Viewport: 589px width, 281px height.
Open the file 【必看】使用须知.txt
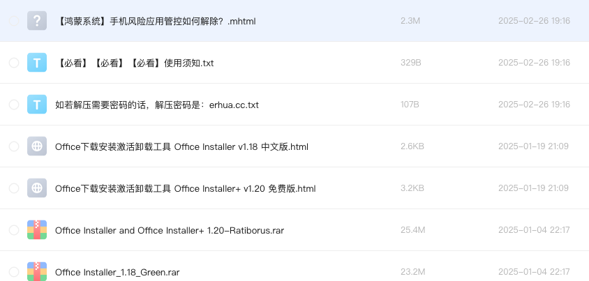point(135,63)
